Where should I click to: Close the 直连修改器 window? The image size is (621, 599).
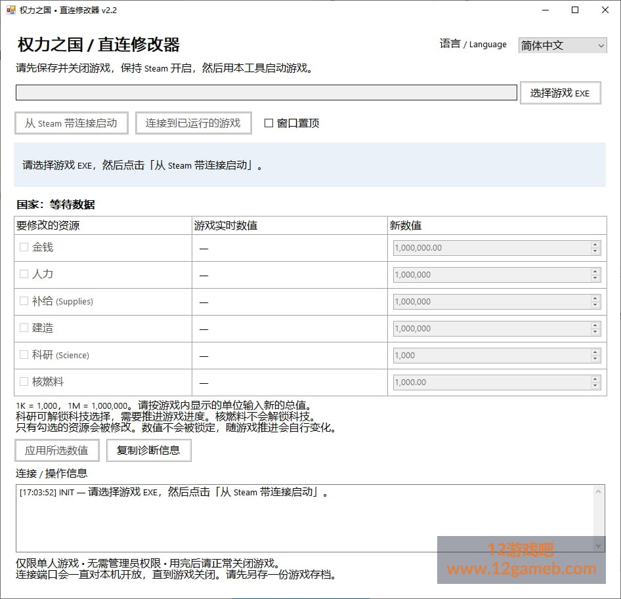pyautogui.click(x=605, y=10)
